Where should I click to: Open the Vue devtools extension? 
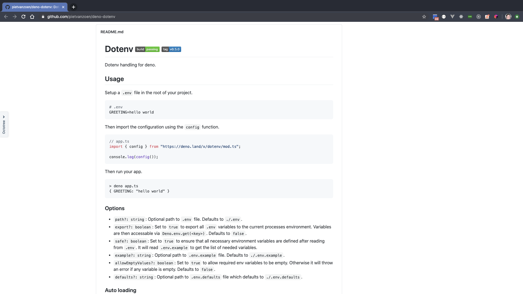pos(452,17)
